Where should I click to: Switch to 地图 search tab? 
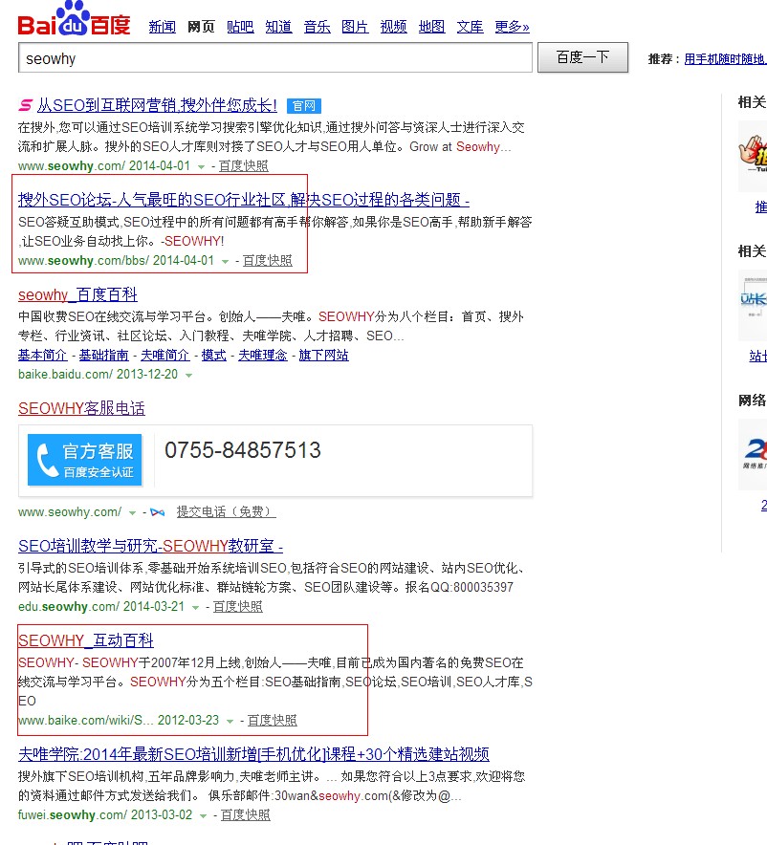(431, 27)
